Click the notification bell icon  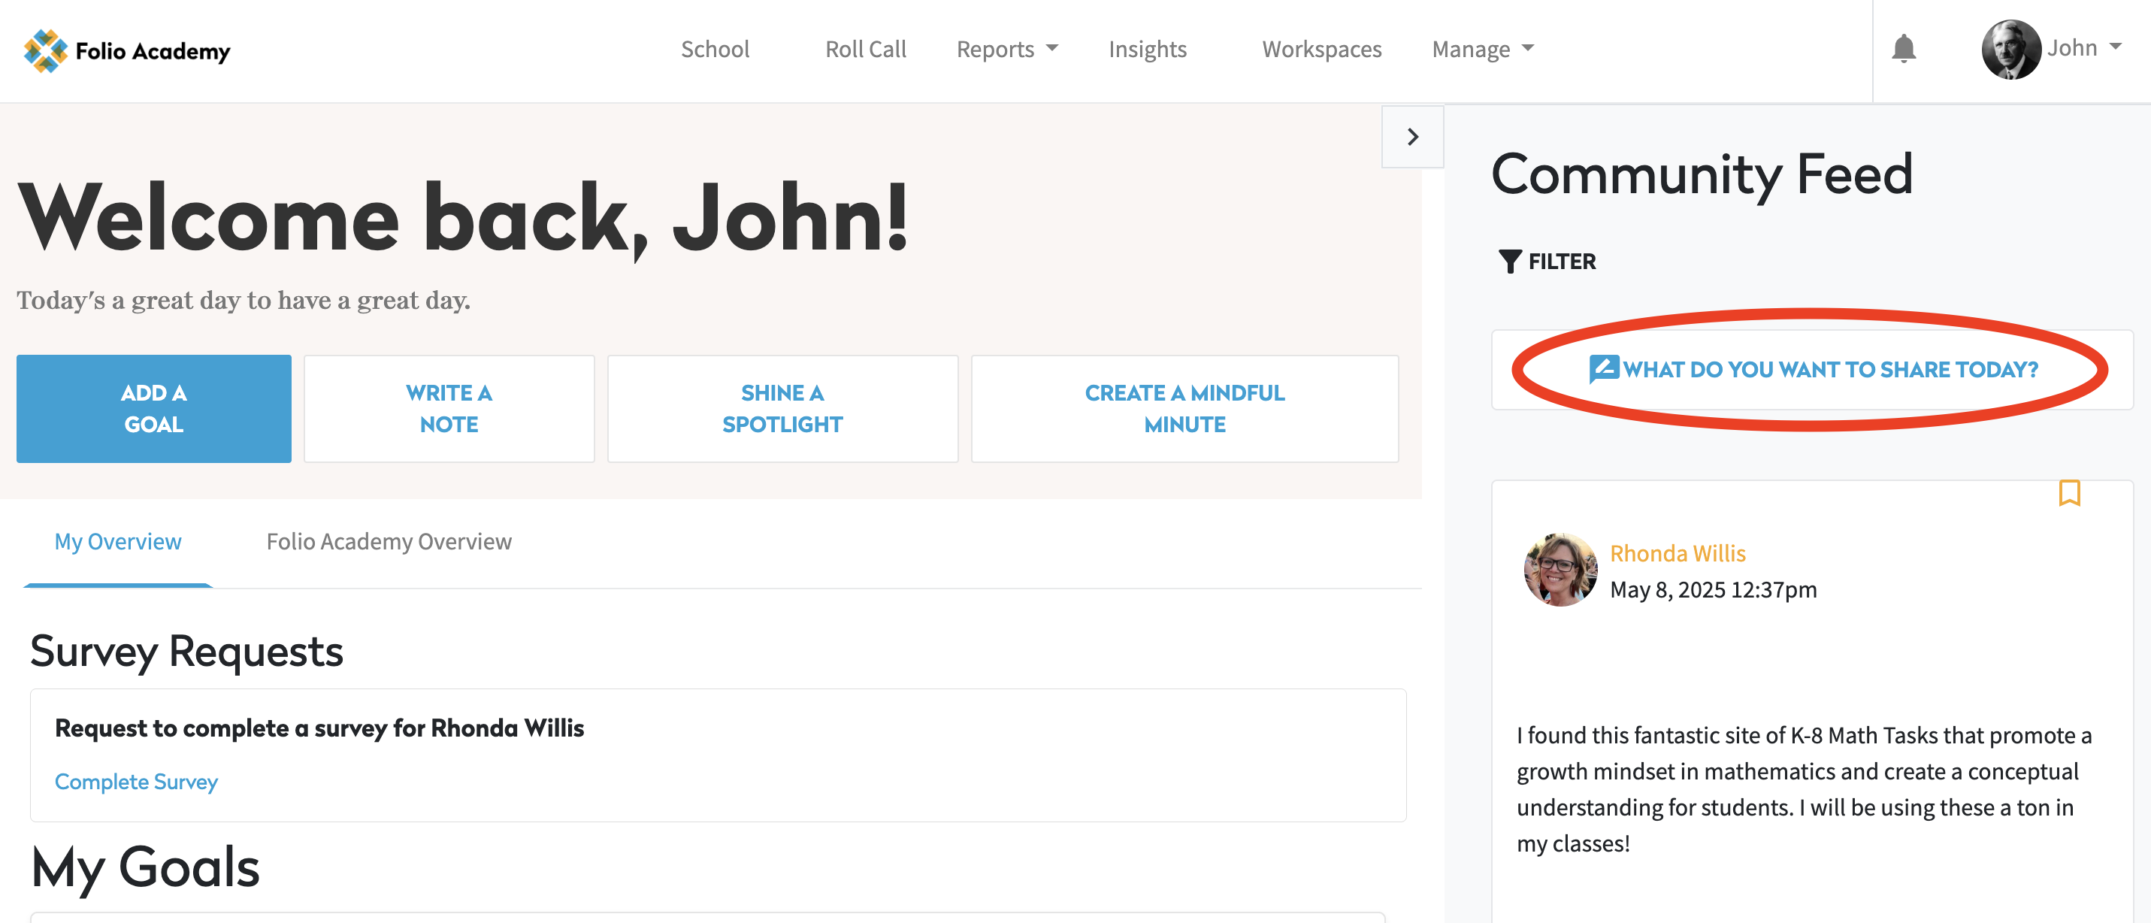click(x=1903, y=50)
